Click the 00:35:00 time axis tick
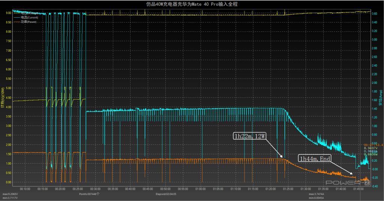 point(113,189)
